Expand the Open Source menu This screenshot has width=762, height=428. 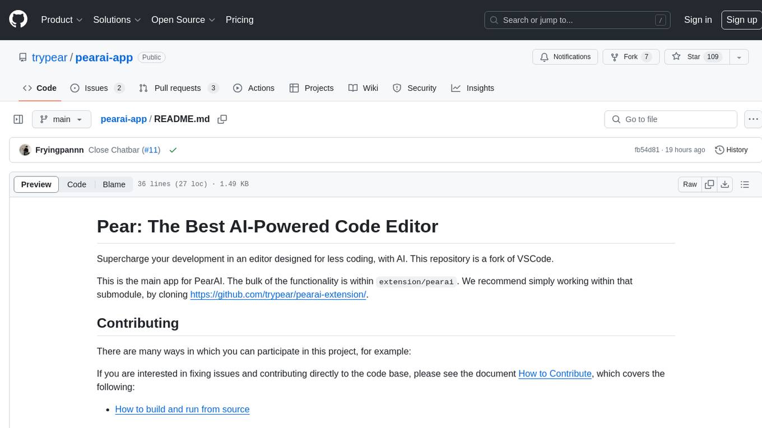click(x=183, y=20)
